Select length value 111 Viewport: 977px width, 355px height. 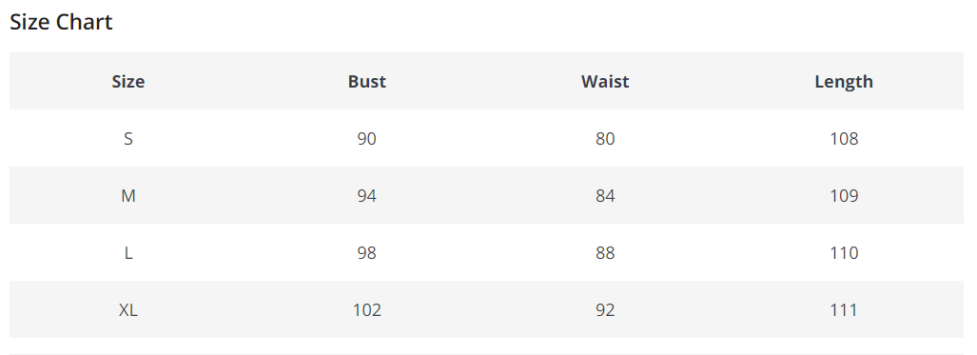[844, 310]
